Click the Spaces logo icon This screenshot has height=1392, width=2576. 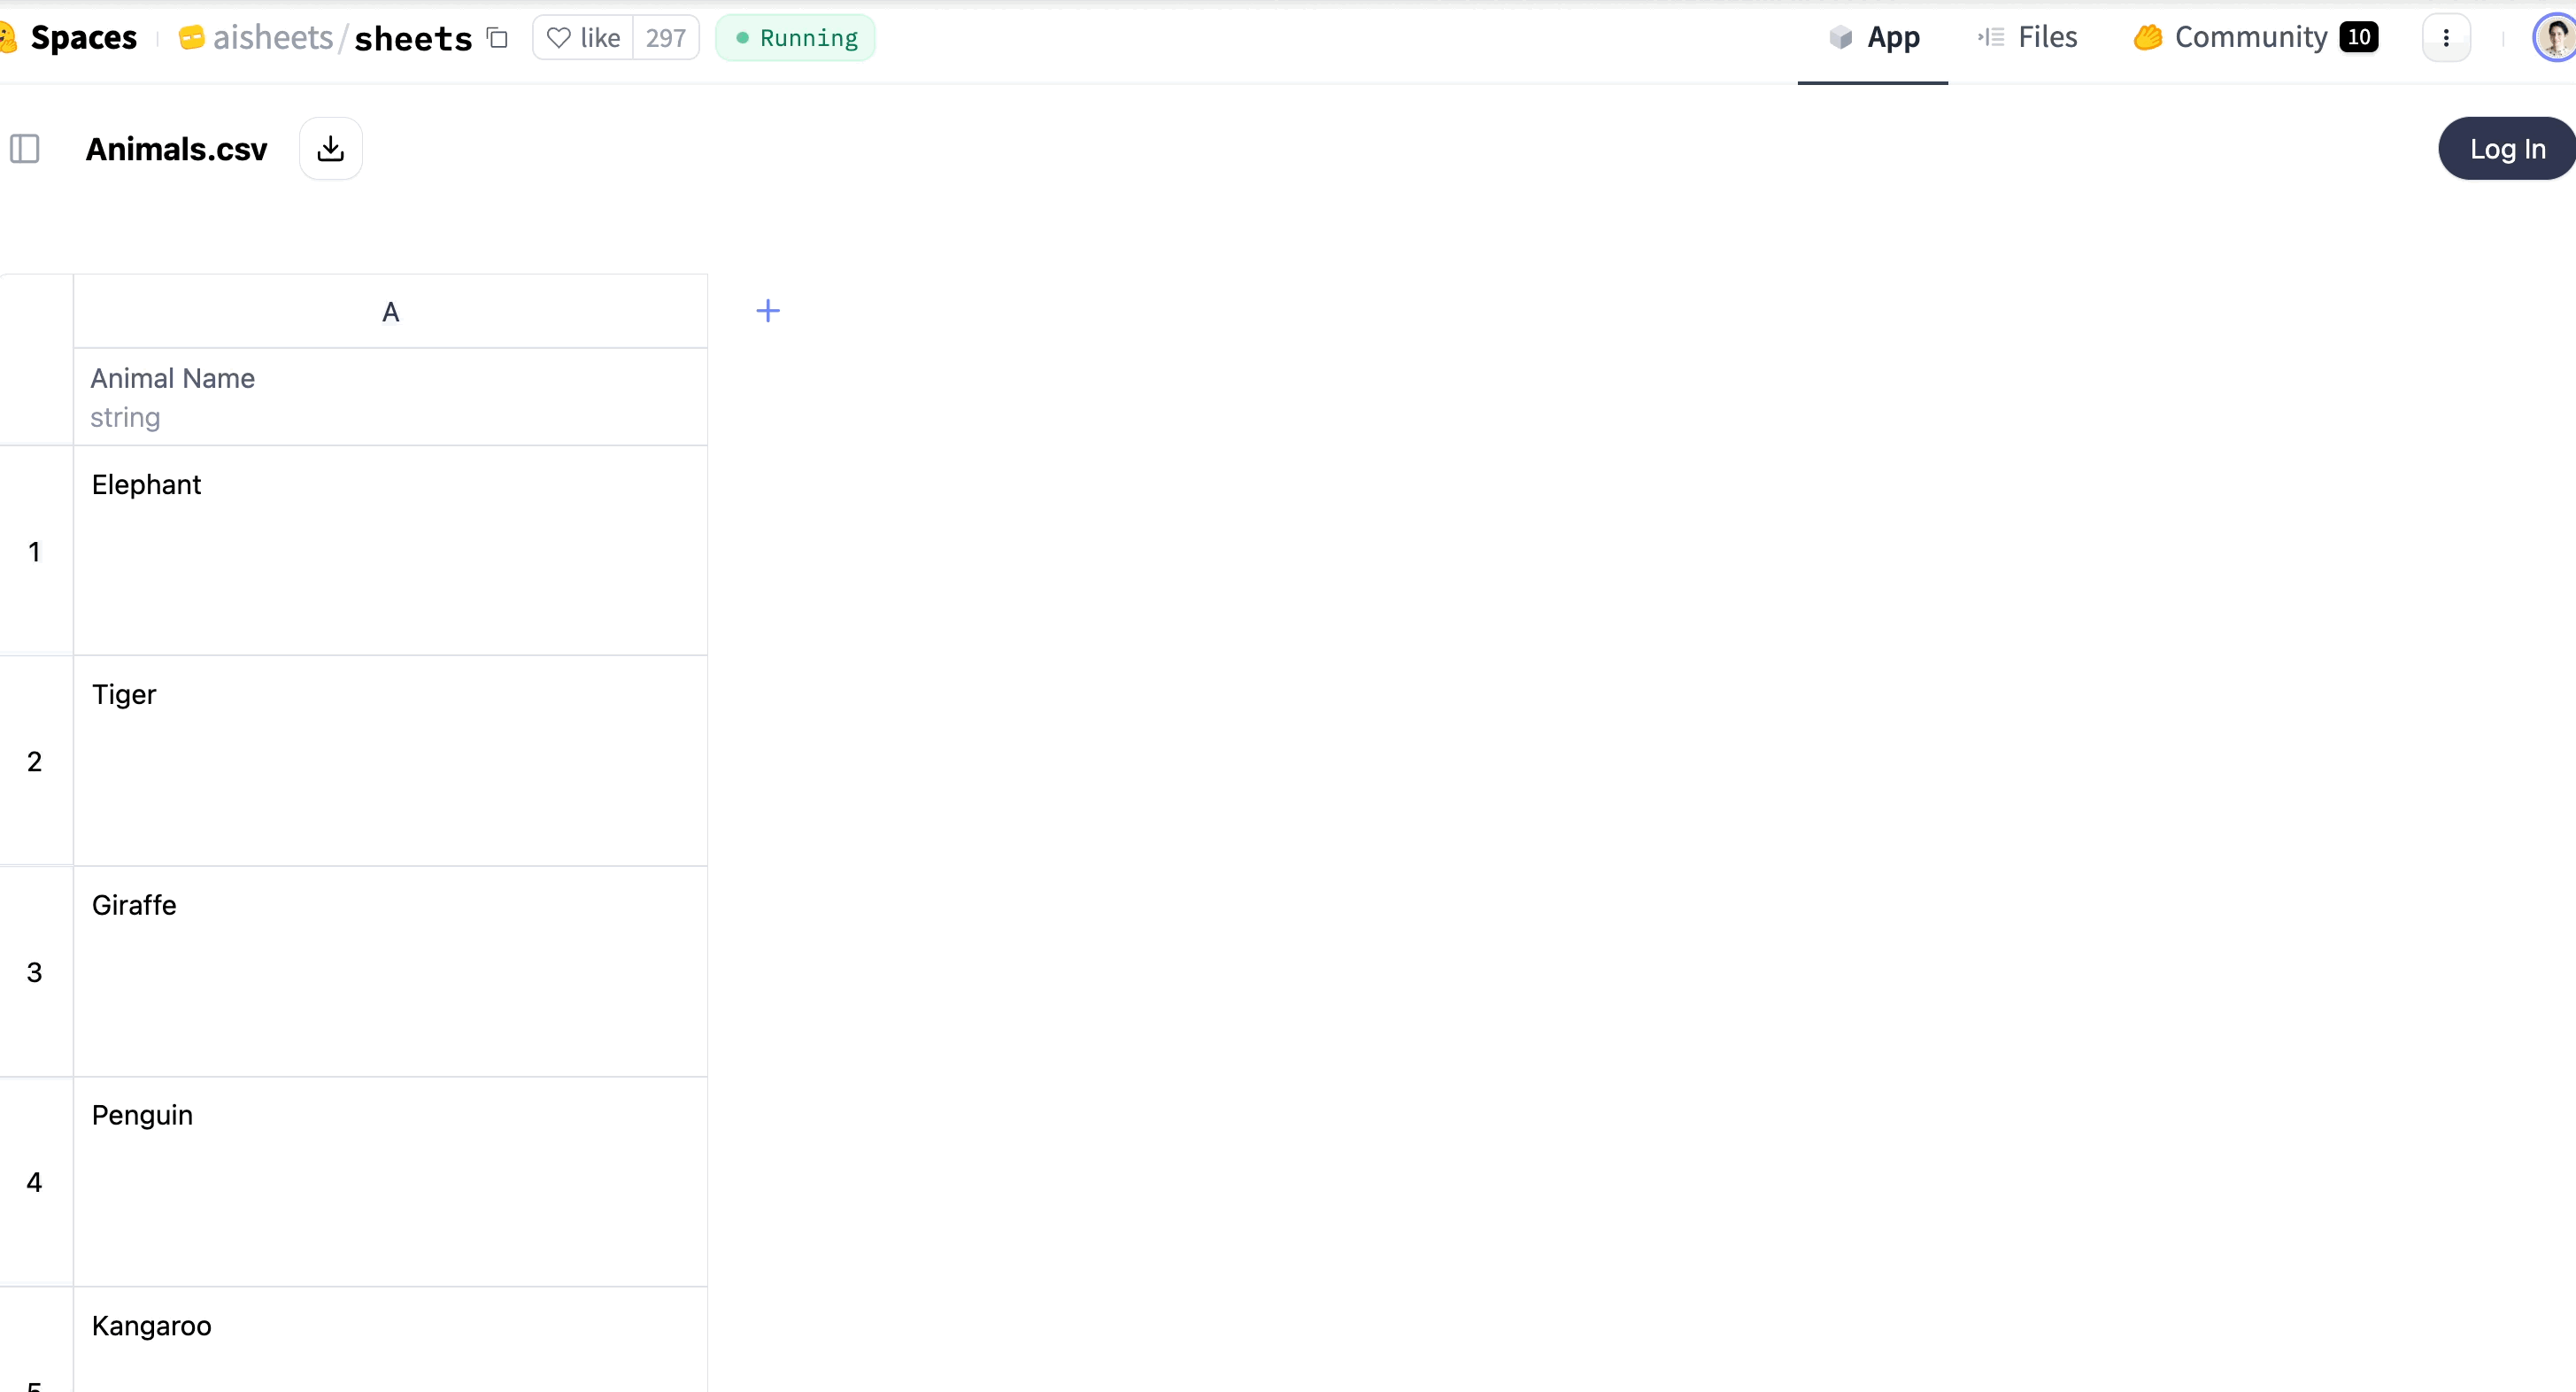point(8,38)
